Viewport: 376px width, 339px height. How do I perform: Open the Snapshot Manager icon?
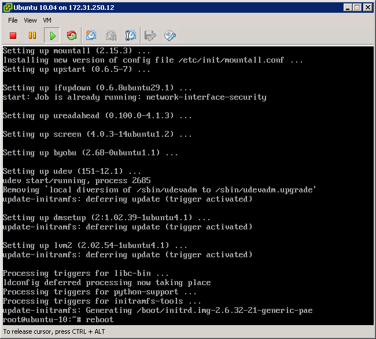131,35
